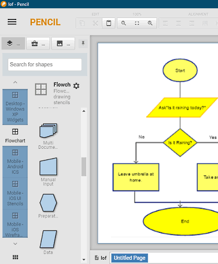The width and height of the screenshot is (218, 264).
Task: Open the image clipart tab
Action: [x=63, y=43]
